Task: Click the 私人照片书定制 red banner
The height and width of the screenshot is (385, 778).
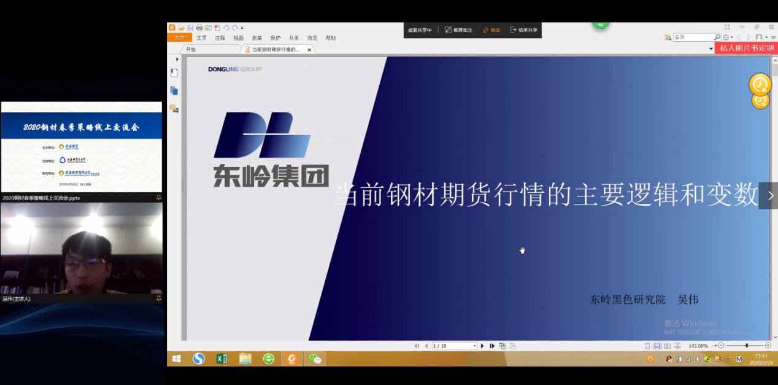Action: pos(746,48)
